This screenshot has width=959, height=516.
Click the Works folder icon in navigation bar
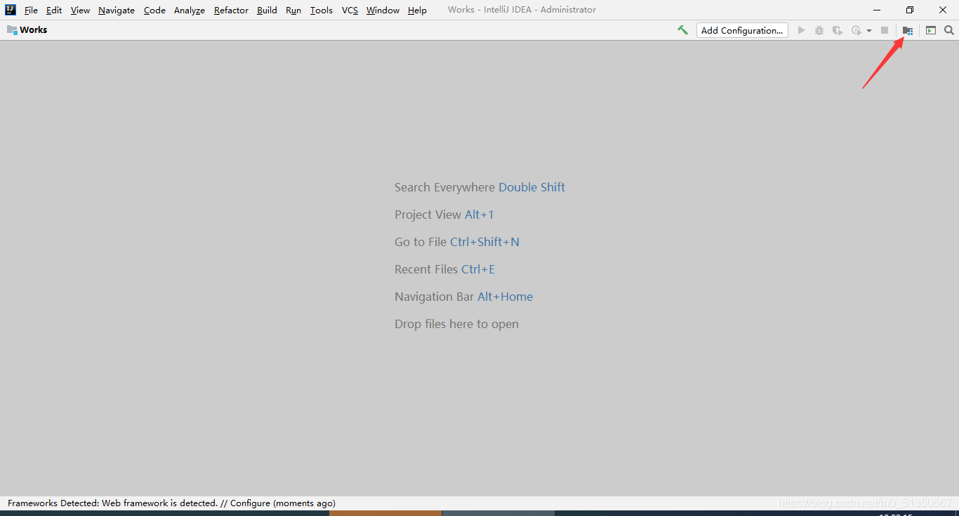pyautogui.click(x=12, y=30)
